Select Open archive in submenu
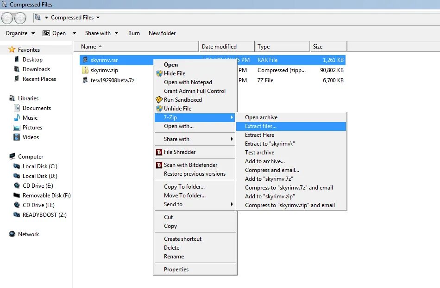This screenshot has height=288, width=440. click(x=291, y=117)
